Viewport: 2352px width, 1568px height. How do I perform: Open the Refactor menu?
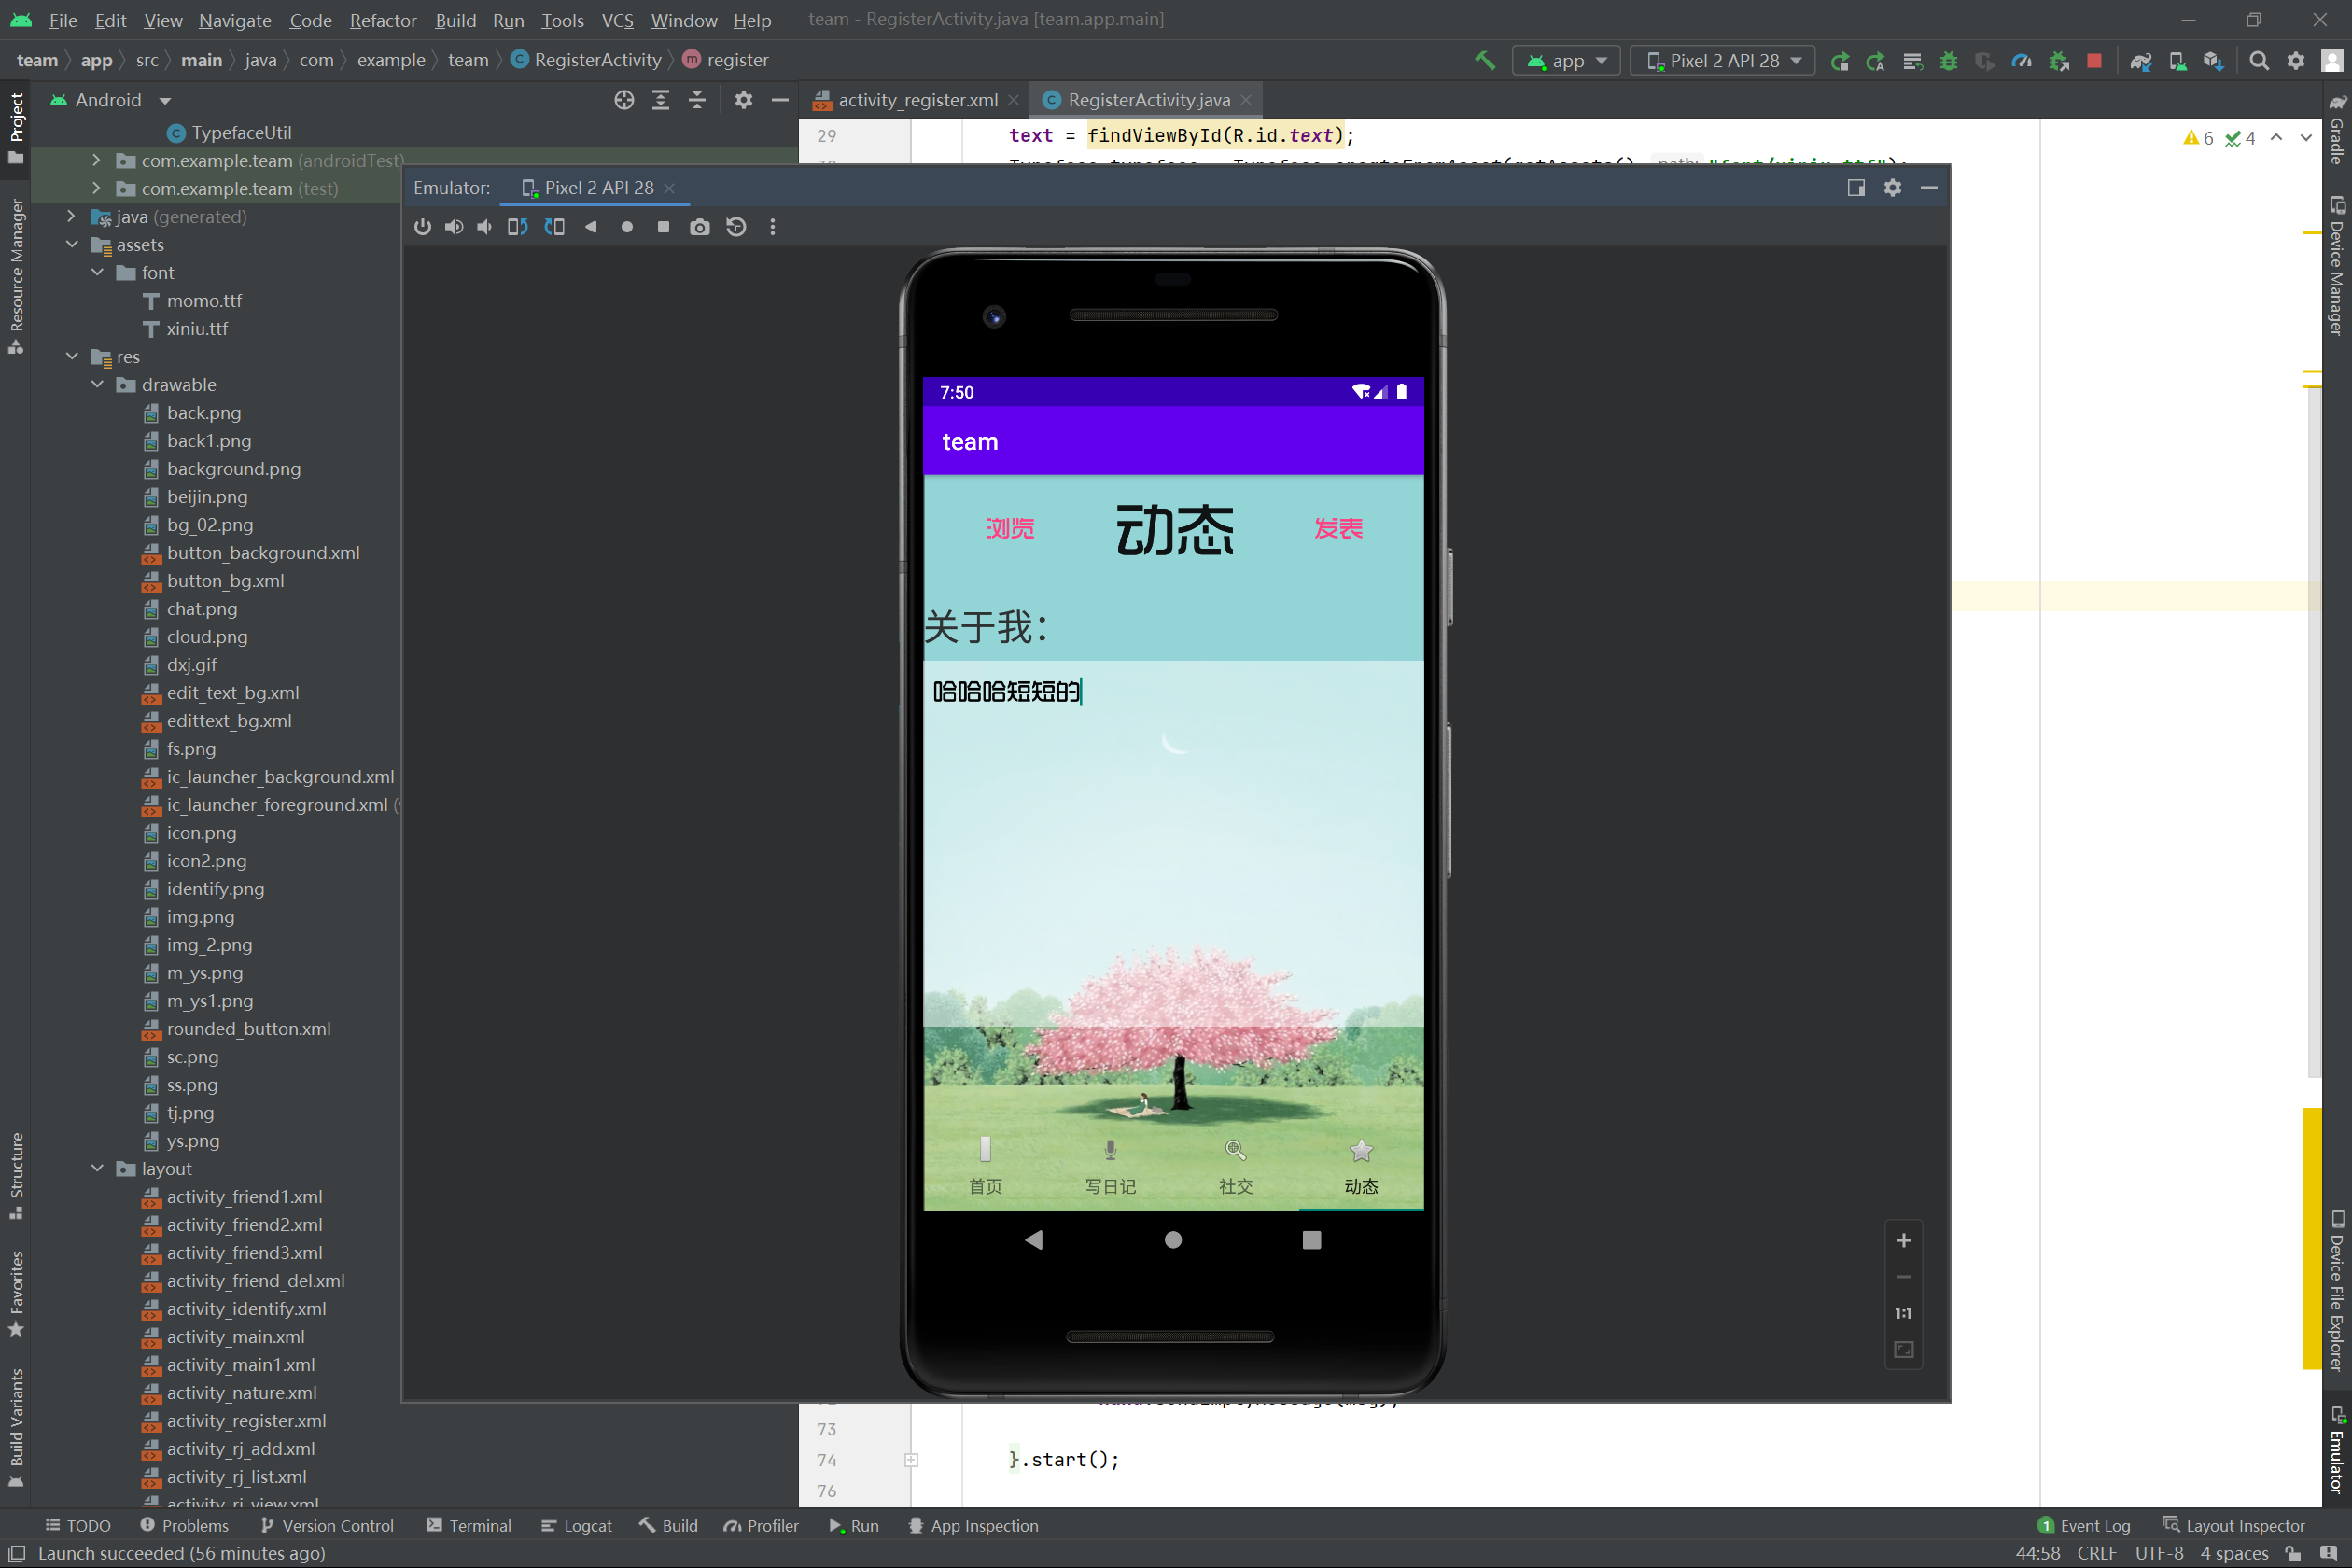point(383,20)
